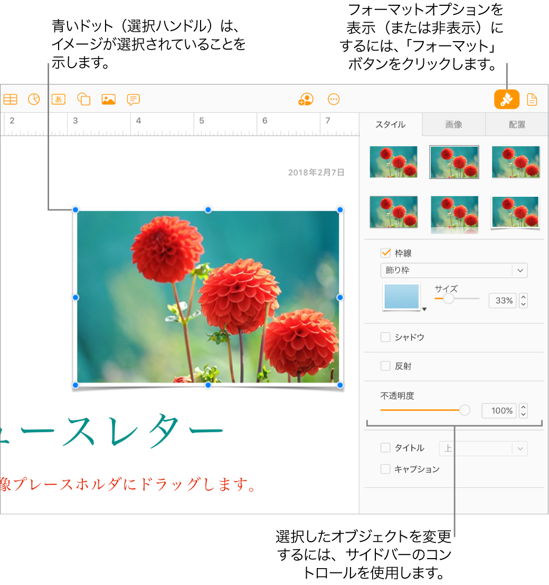The image size is (549, 585).
Task: Apply the reflection image style thumbnail
Action: [x=454, y=215]
